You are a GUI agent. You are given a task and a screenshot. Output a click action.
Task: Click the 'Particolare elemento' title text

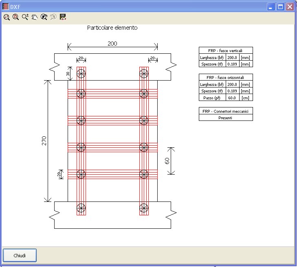point(112,28)
